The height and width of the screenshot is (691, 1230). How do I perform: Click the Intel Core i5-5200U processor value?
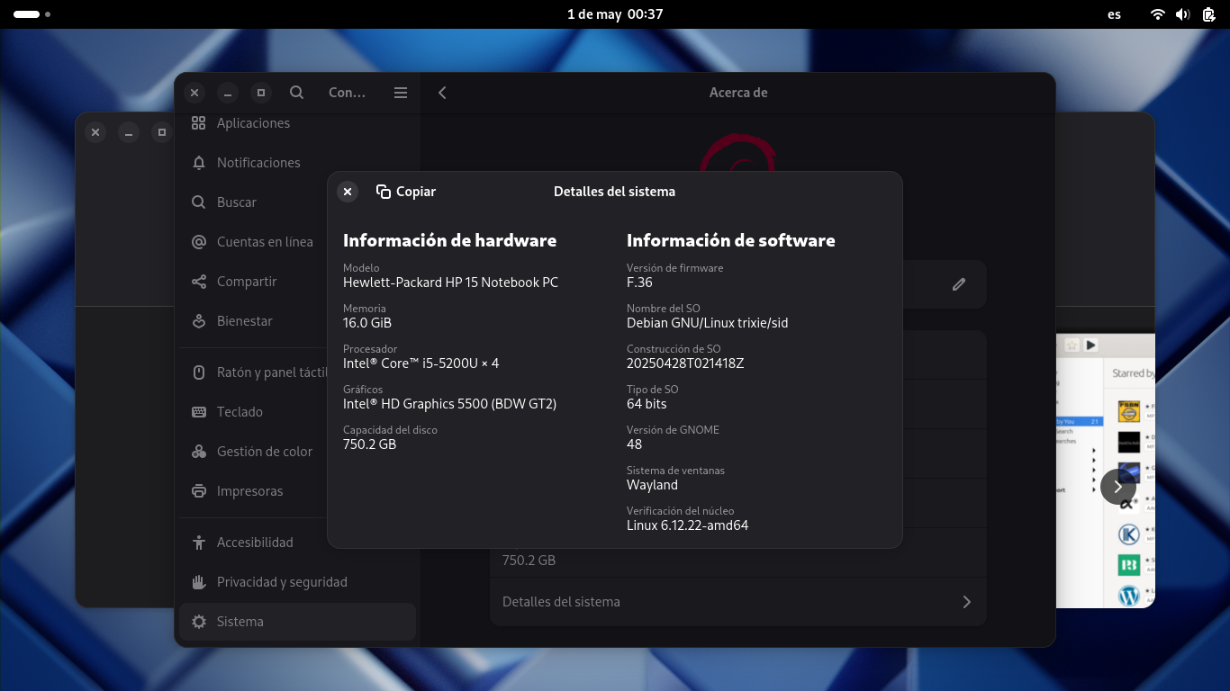pyautogui.click(x=421, y=363)
